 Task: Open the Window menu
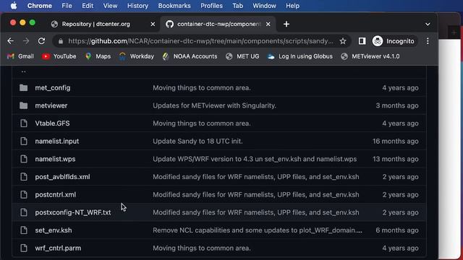pyautogui.click(x=264, y=6)
